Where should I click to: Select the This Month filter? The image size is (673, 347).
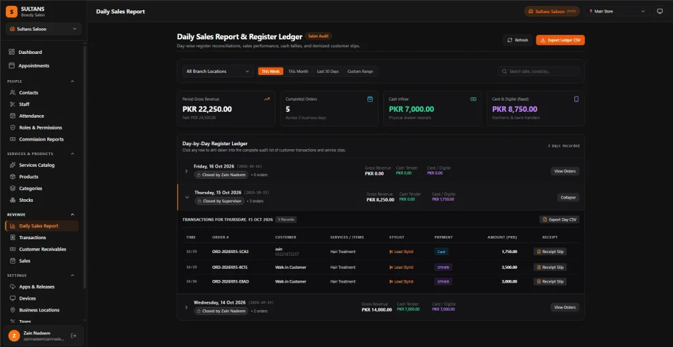[298, 71]
